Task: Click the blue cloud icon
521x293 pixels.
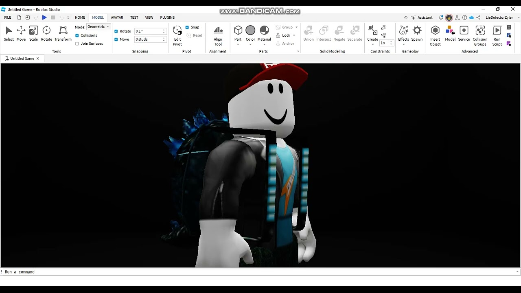Action: pos(471,17)
